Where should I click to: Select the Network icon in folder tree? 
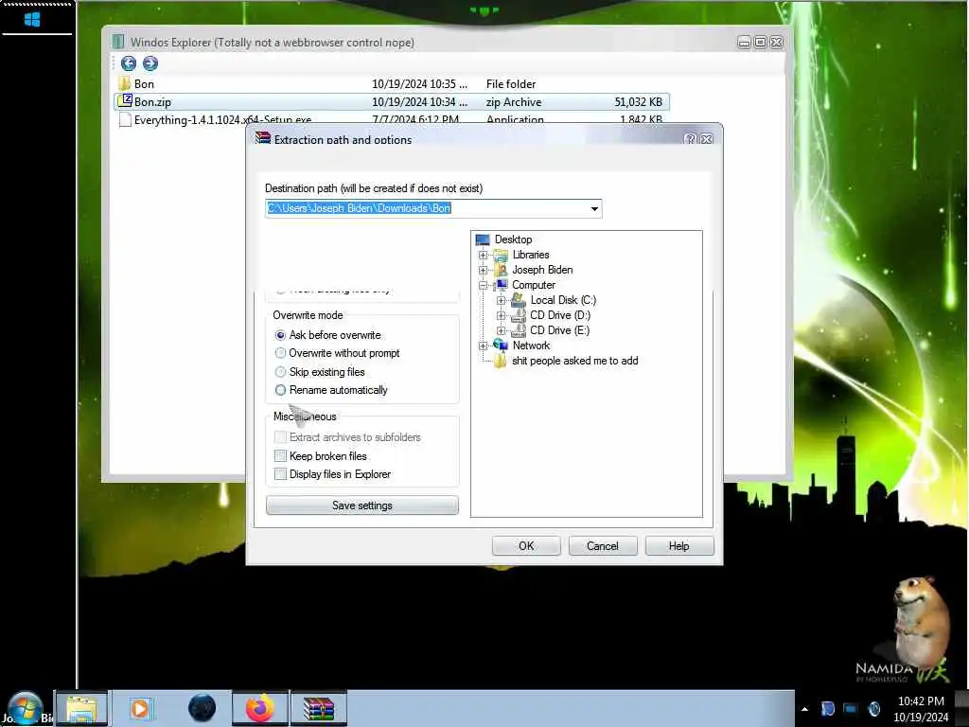(501, 345)
